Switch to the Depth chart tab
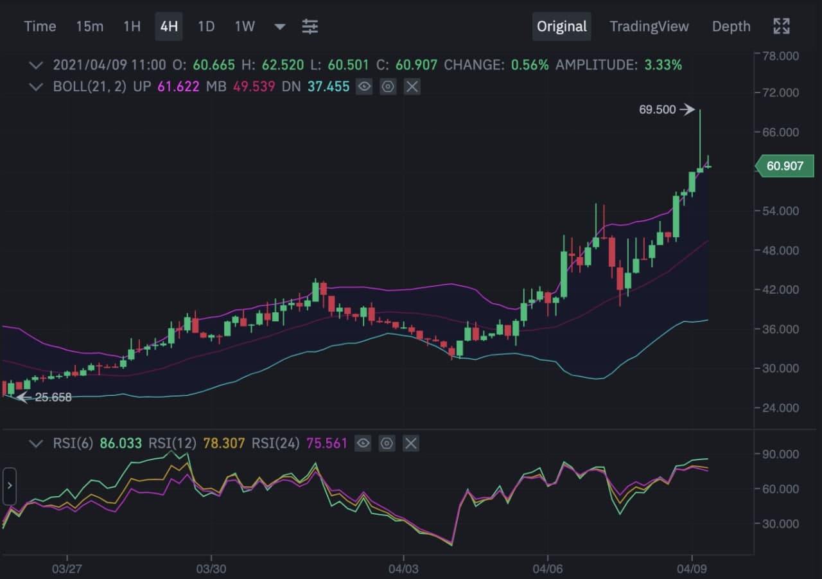Viewport: 822px width, 579px height. (731, 26)
